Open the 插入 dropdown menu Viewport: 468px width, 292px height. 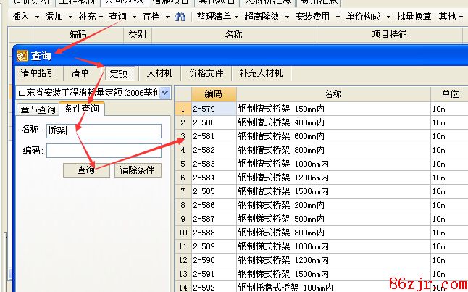point(25,17)
